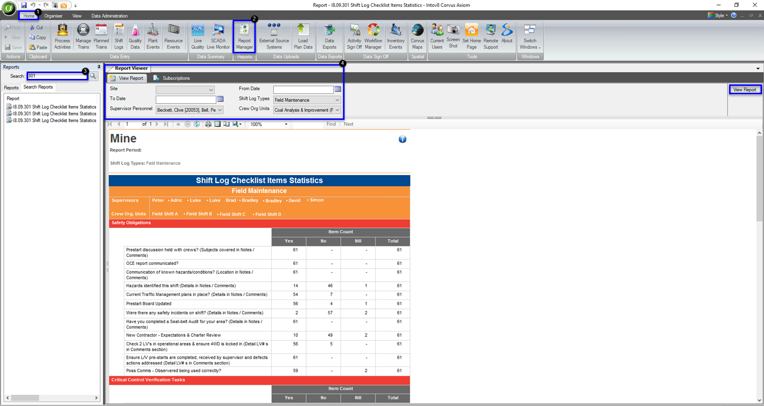The image size is (764, 406).
Task: Toggle print layout view in viewer toolbar
Action: (217, 124)
